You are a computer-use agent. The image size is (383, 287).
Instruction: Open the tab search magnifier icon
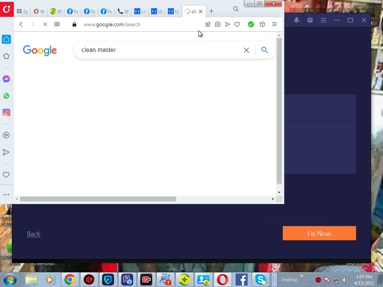pos(236,9)
